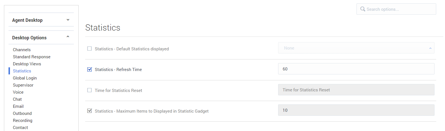
Task: Select Supervisor in the sidebar
Action: 23,85
